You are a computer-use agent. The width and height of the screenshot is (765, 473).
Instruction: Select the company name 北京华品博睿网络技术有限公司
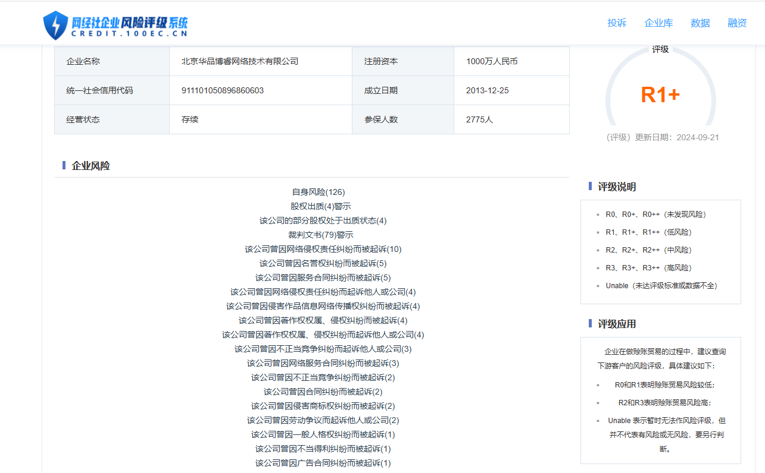pyautogui.click(x=240, y=61)
